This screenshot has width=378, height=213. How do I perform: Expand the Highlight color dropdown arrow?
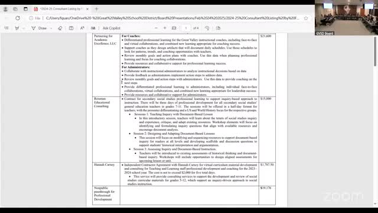(24, 28)
